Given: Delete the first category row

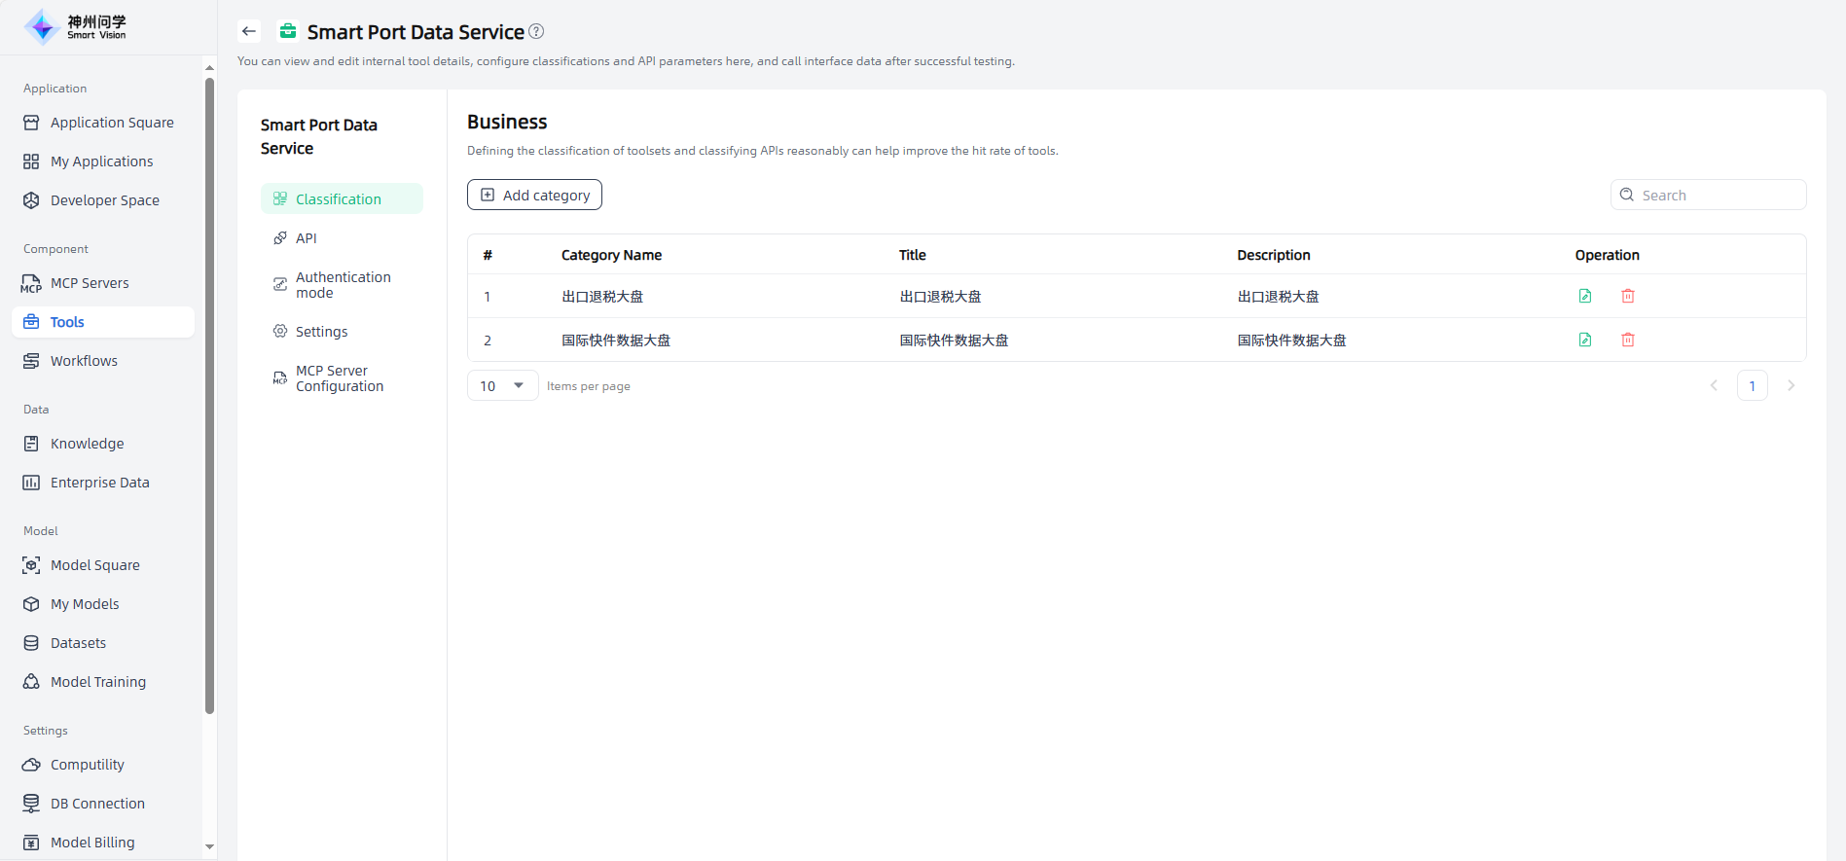Looking at the screenshot, I should [1628, 296].
